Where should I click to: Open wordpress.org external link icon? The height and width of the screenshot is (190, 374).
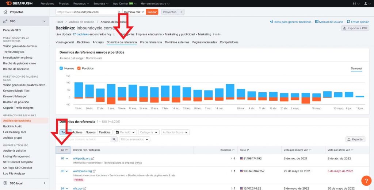(x=94, y=171)
